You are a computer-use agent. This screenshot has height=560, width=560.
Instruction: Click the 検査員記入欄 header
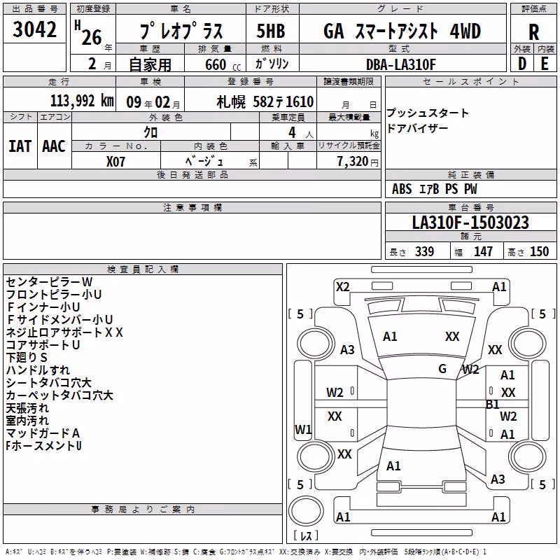[x=143, y=269]
